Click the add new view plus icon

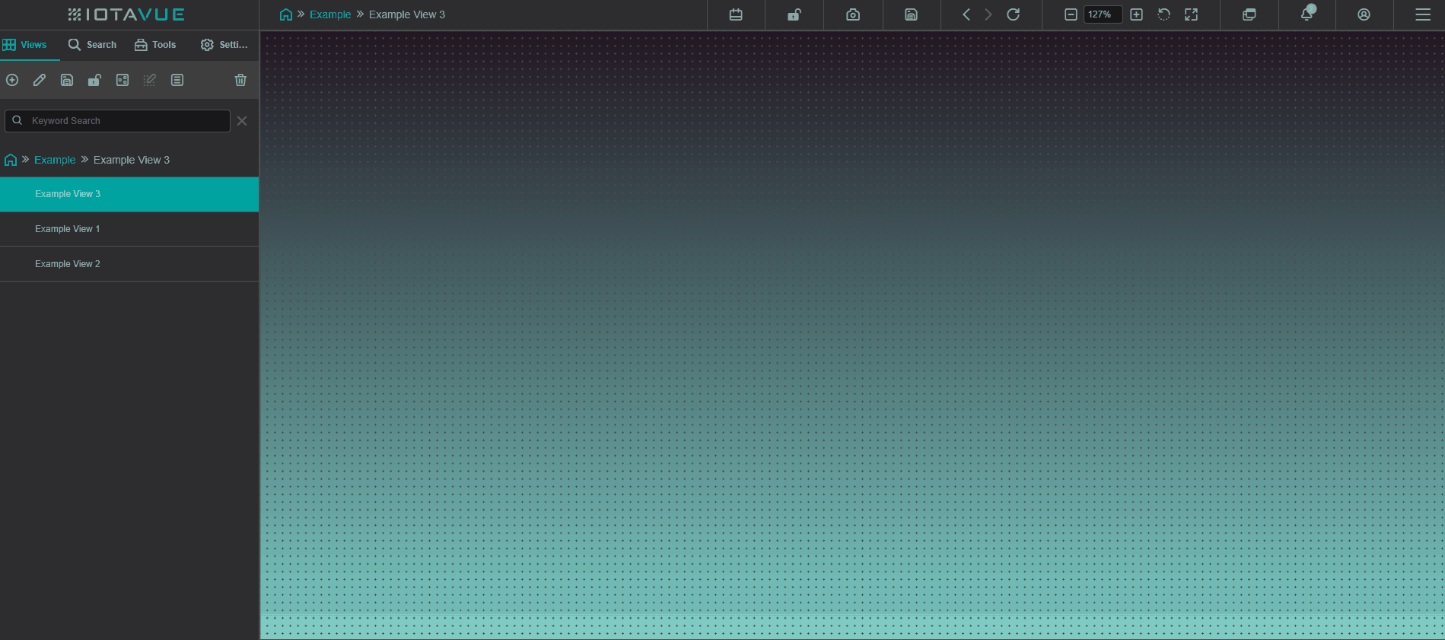(x=12, y=80)
